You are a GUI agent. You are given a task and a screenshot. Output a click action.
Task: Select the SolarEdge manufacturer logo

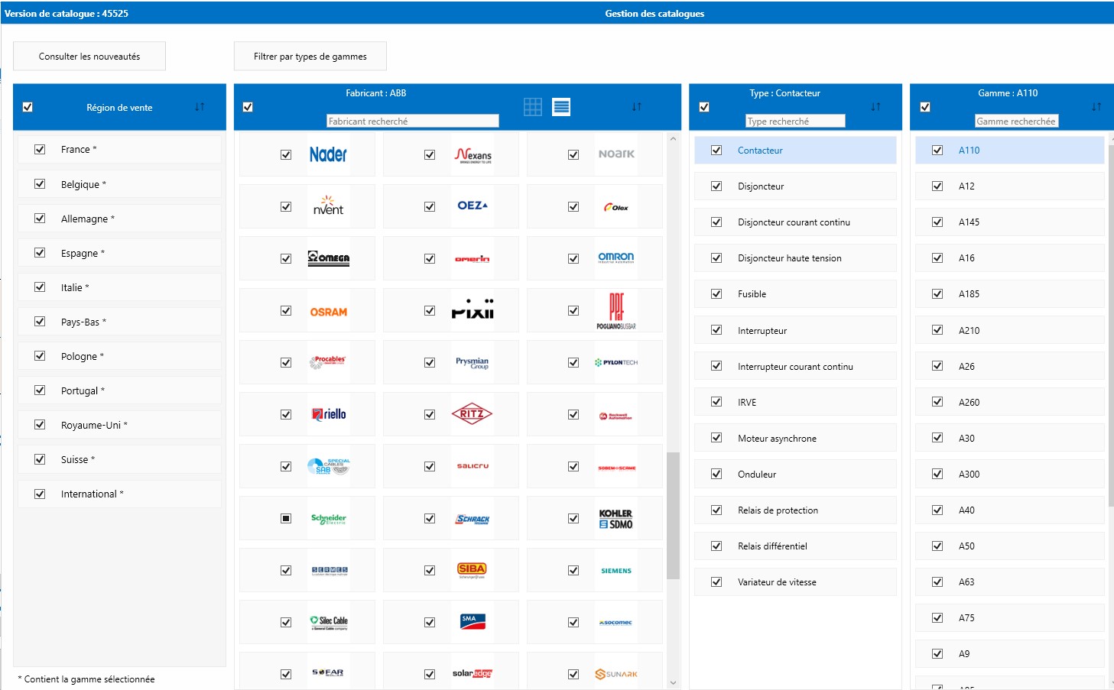pyautogui.click(x=473, y=673)
